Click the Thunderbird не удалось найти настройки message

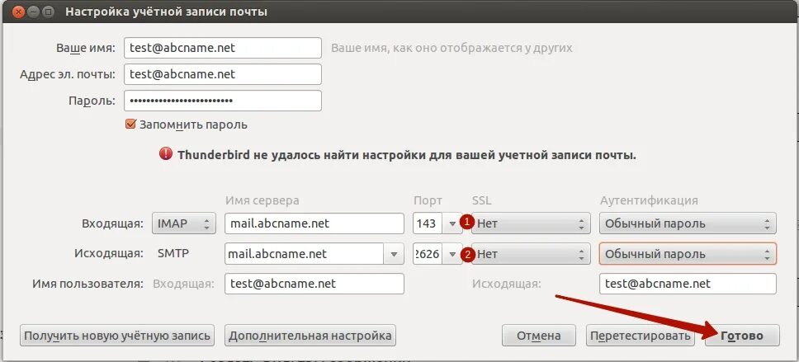[407, 155]
